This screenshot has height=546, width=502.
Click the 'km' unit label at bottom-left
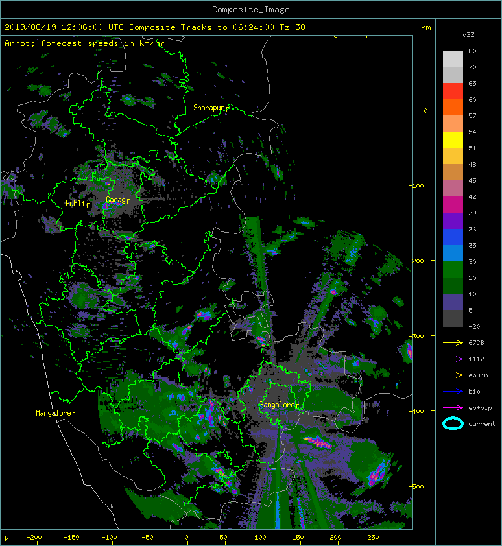coord(10,539)
